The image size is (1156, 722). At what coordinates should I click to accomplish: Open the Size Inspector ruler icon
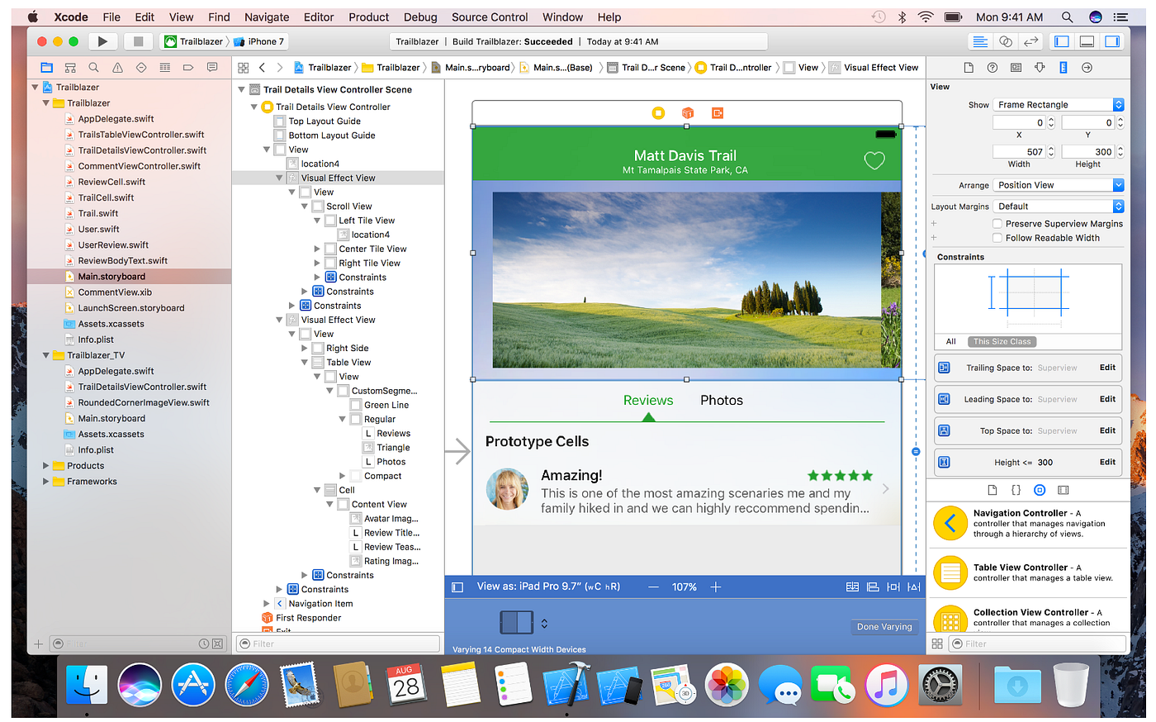coord(1062,67)
